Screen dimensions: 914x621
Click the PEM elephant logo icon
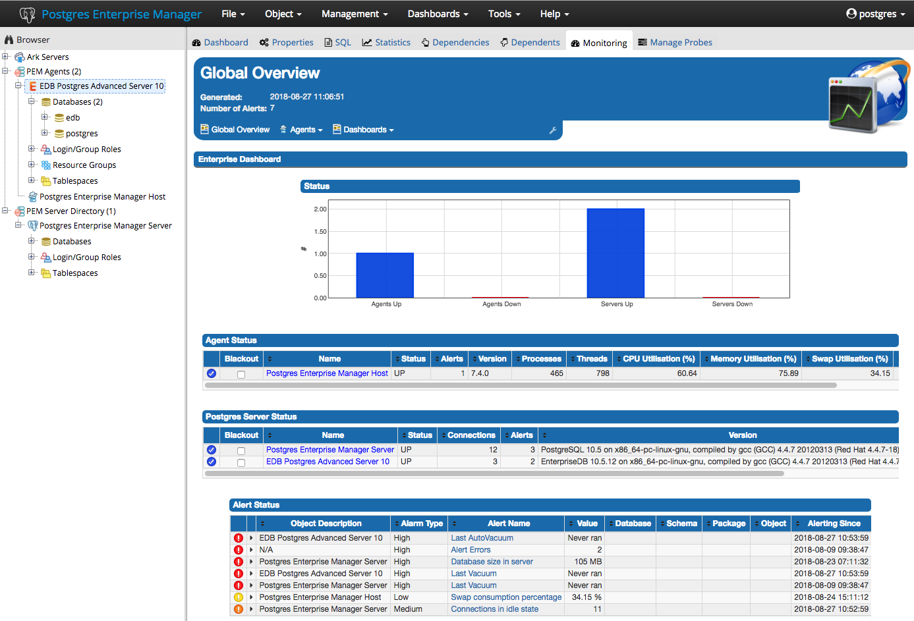(27, 14)
